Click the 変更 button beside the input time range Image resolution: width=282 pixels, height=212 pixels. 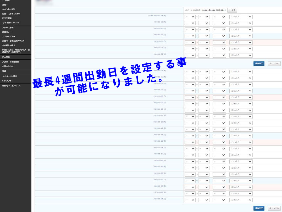[x=232, y=10]
